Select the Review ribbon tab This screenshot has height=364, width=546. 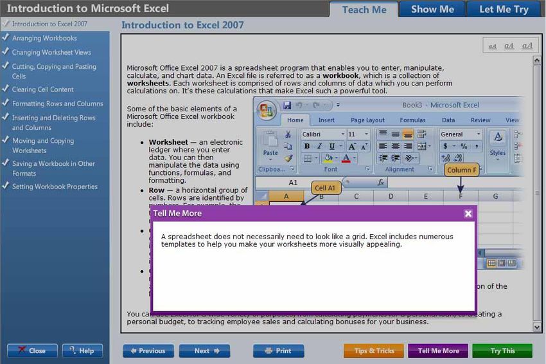pyautogui.click(x=480, y=120)
